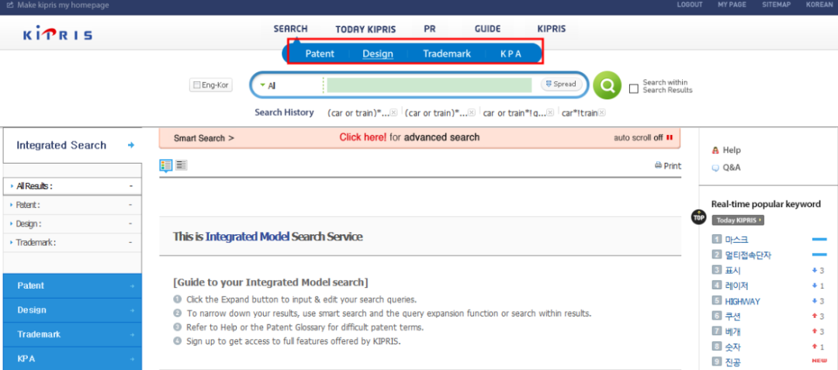Click popular keyword '멀티접속단자'
Image resolution: width=838 pixels, height=370 pixels.
(x=748, y=254)
